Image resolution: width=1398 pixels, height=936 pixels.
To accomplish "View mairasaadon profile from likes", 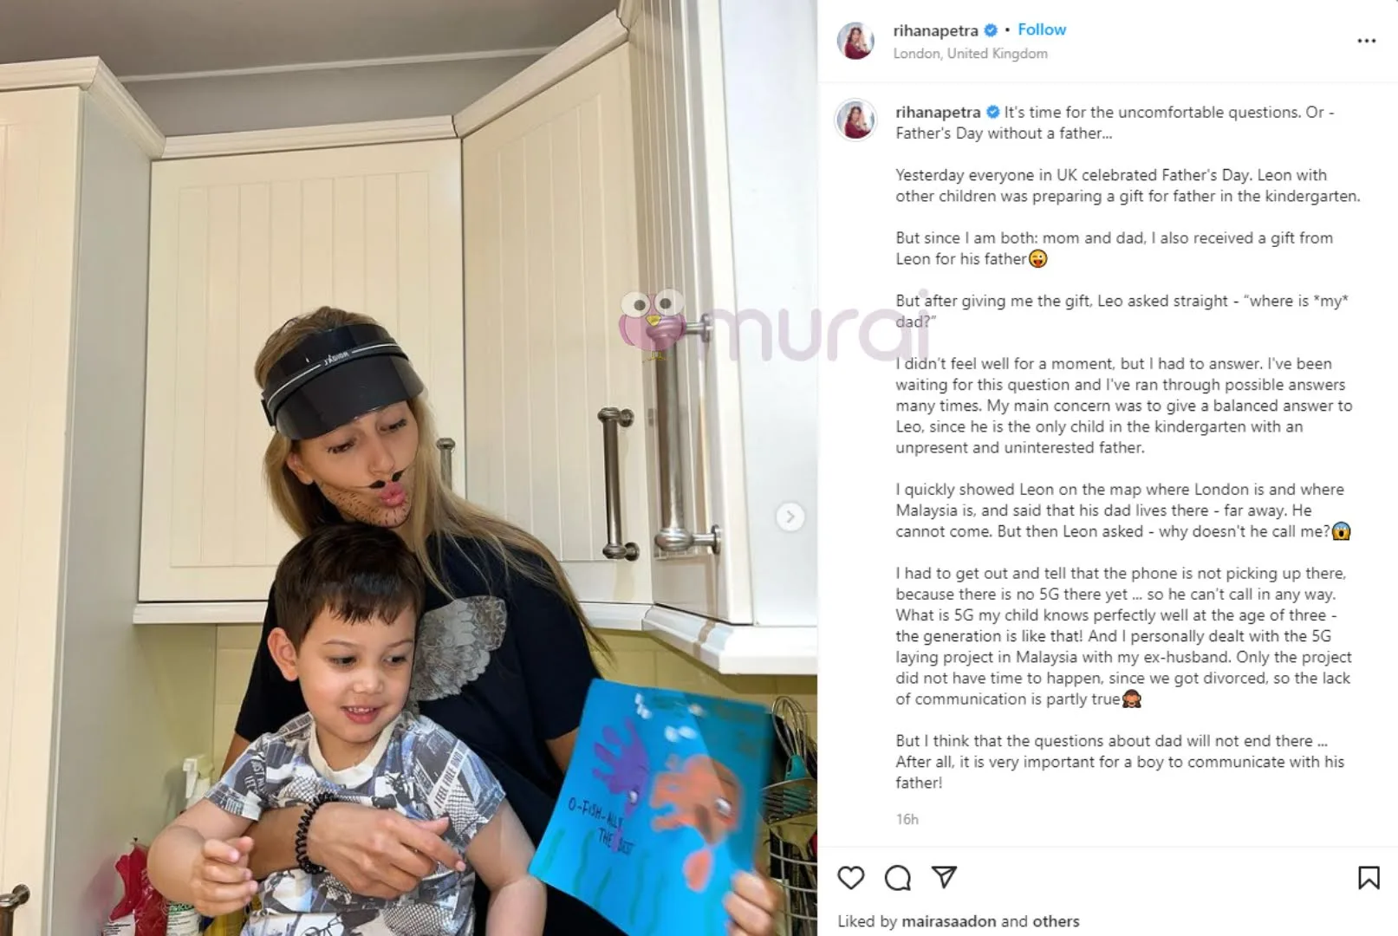I will [x=949, y=921].
